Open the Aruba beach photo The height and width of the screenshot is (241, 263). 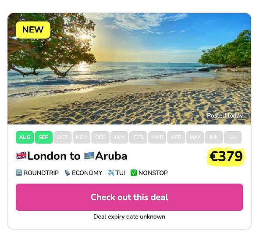pos(129,68)
